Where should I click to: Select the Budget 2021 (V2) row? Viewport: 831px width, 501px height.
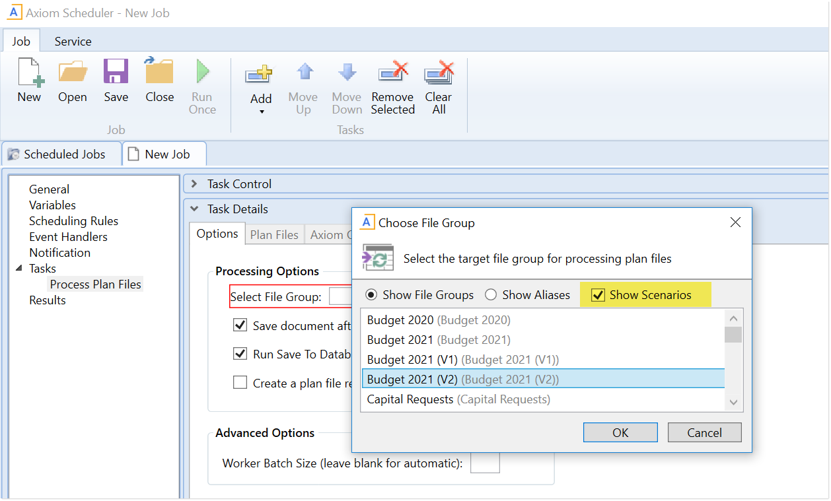click(x=542, y=379)
